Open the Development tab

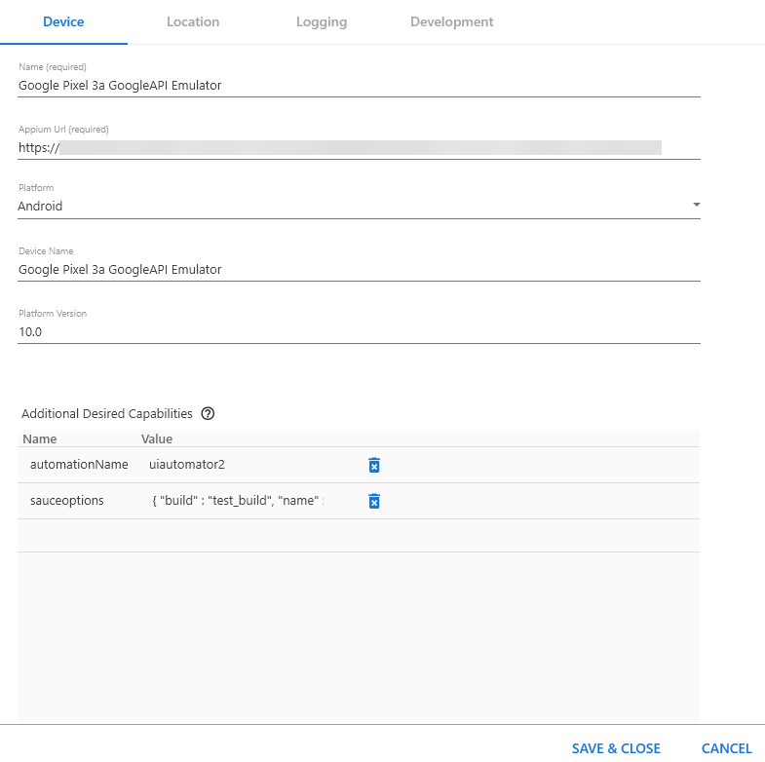tap(451, 21)
